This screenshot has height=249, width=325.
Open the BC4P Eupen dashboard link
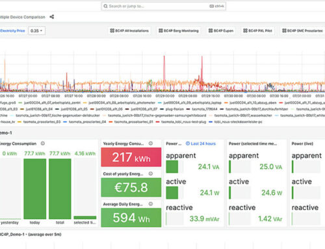[221, 31]
